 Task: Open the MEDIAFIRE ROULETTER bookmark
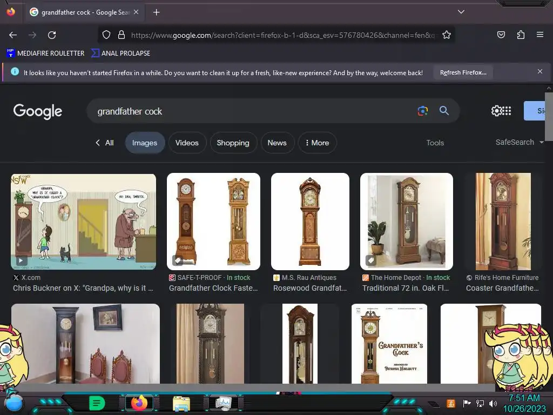pos(45,53)
